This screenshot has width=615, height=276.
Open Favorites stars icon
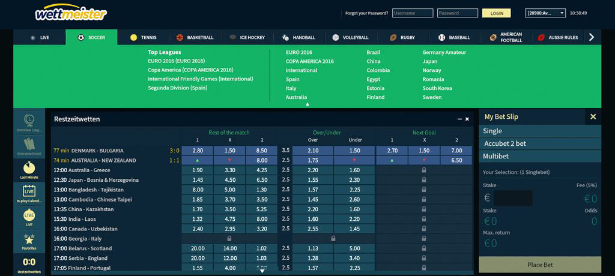[x=29, y=241]
